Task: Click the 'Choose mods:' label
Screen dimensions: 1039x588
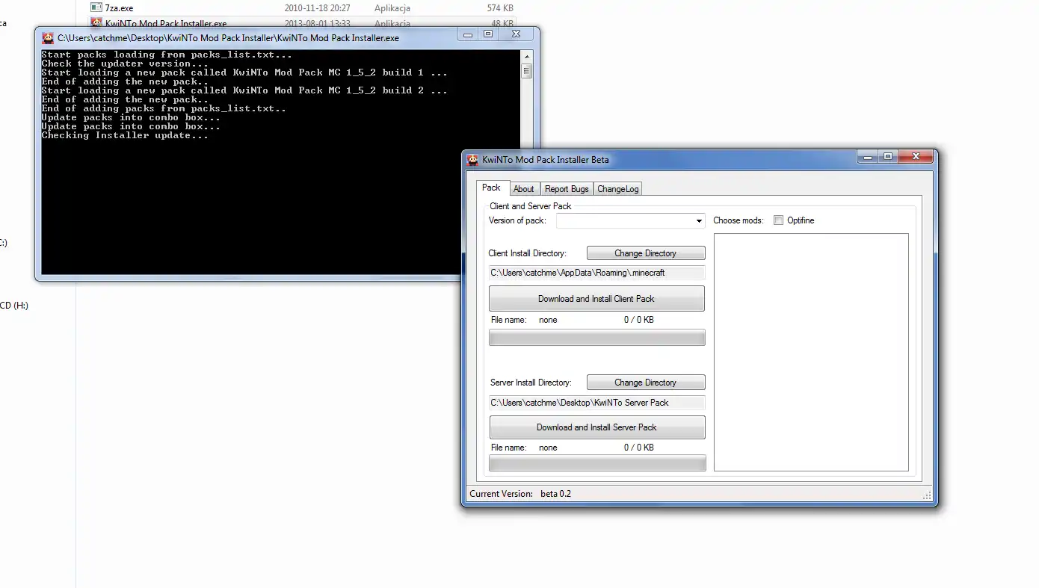Action: pos(739,220)
